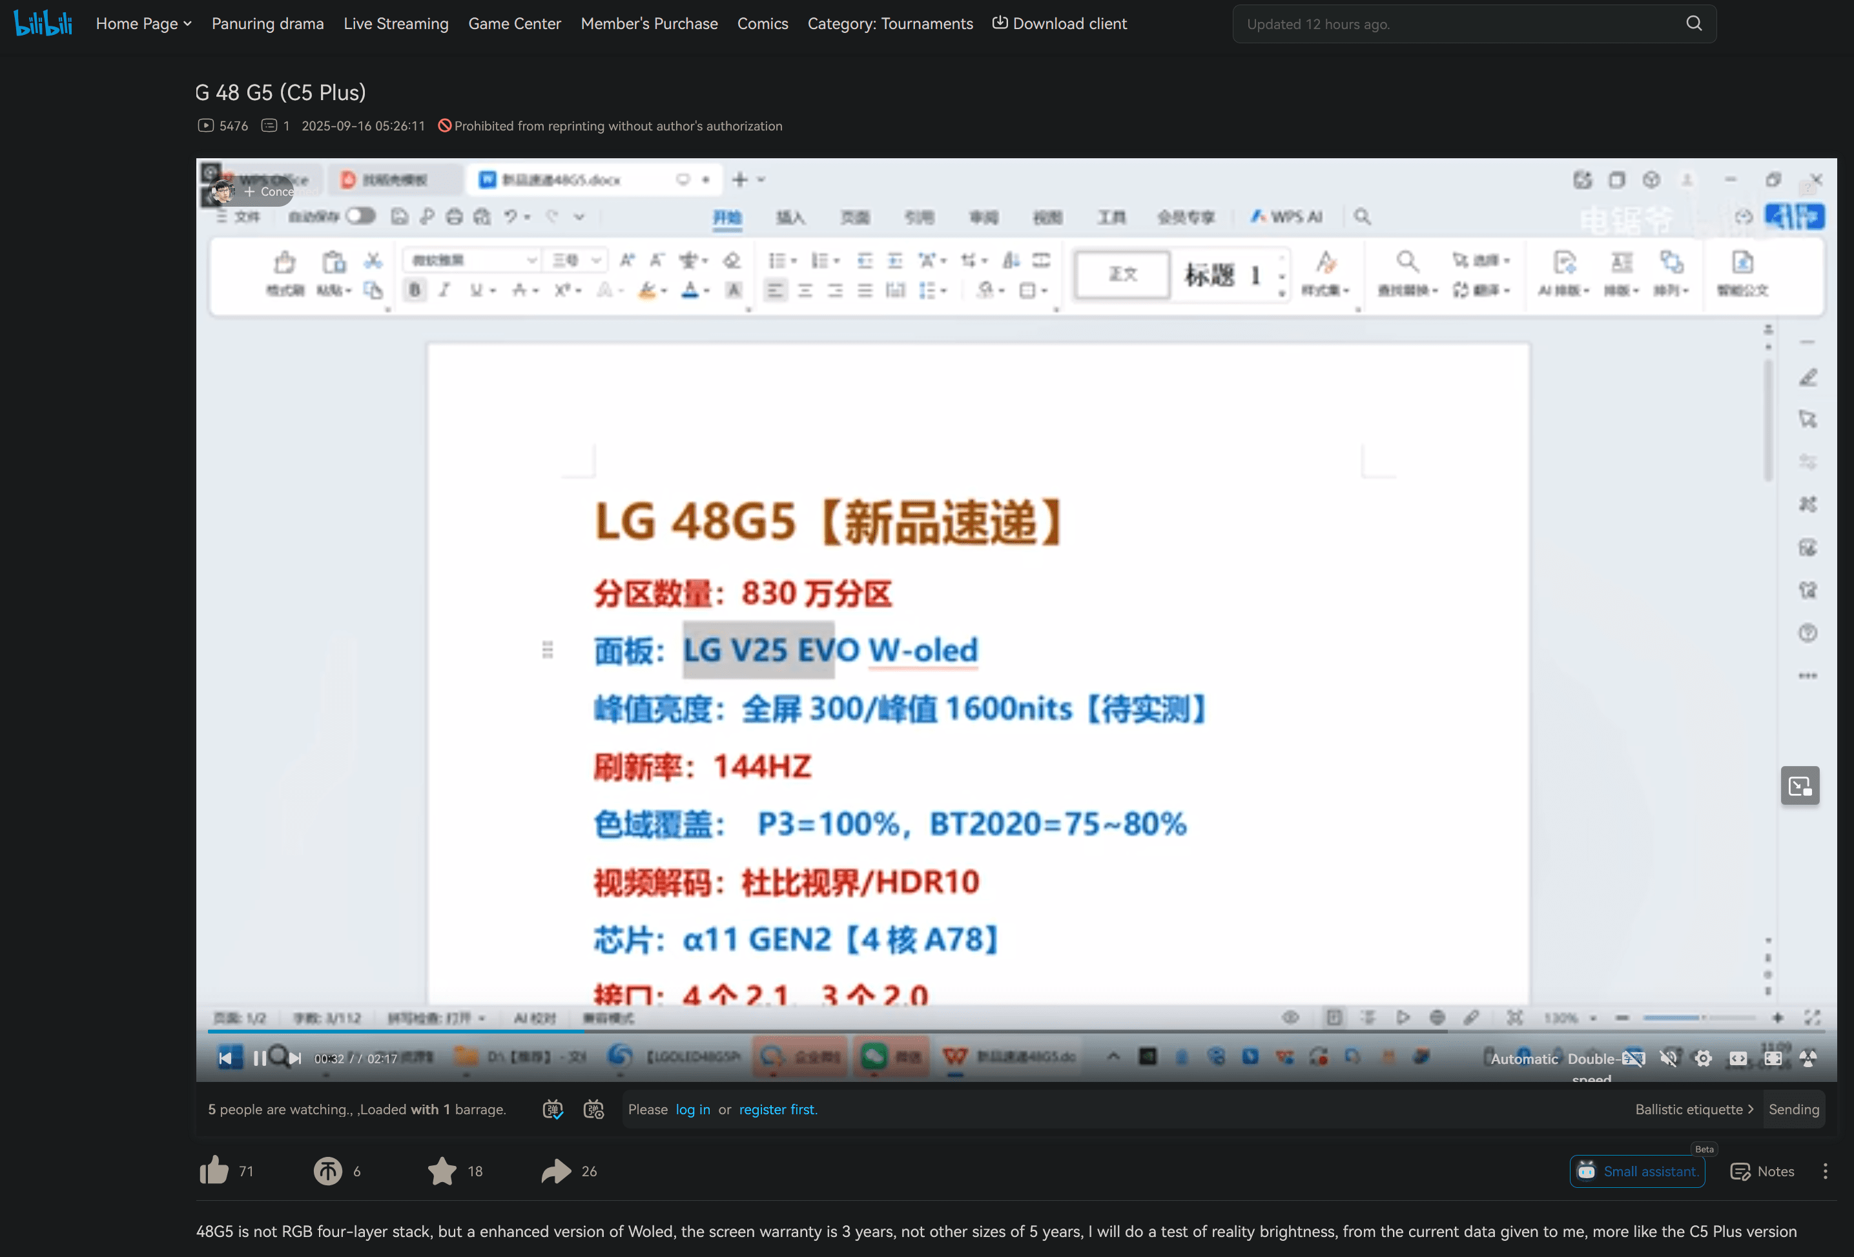Go to Comics in navigation bar
The height and width of the screenshot is (1257, 1854).
pos(762,24)
